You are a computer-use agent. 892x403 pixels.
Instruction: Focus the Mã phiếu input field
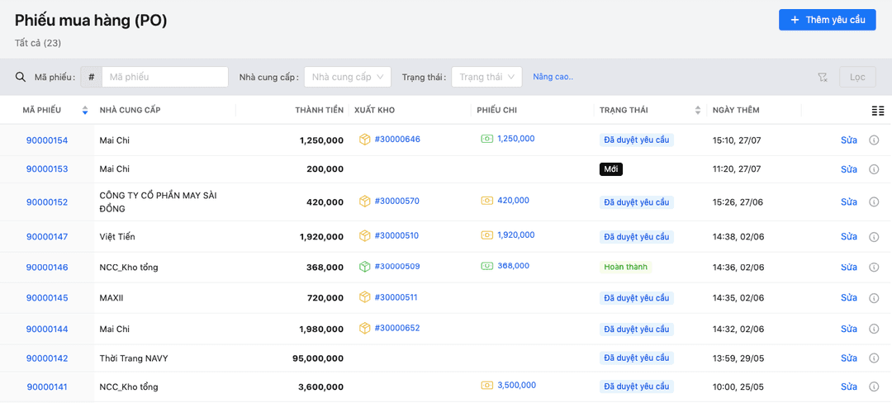[165, 77]
